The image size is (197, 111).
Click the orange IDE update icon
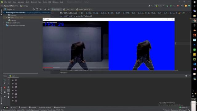[x=186, y=6]
